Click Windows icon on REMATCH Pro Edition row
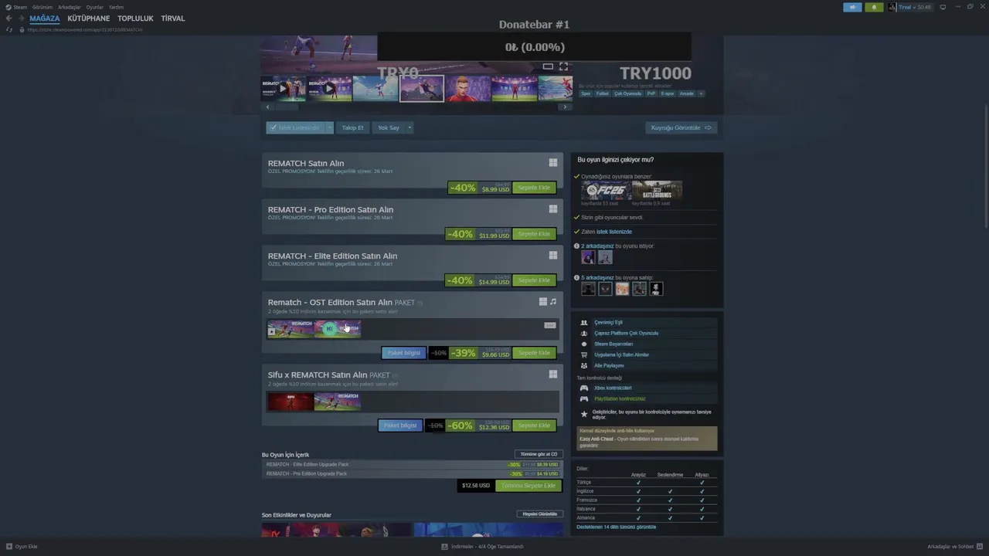The width and height of the screenshot is (989, 556). pyautogui.click(x=552, y=209)
